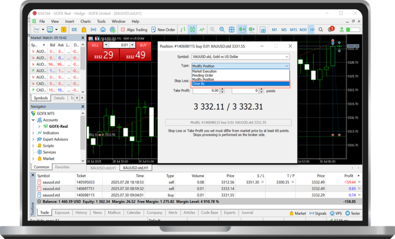Image resolution: width=395 pixels, height=239 pixels.
Task: Zoom out on the chart
Action: [222, 30]
